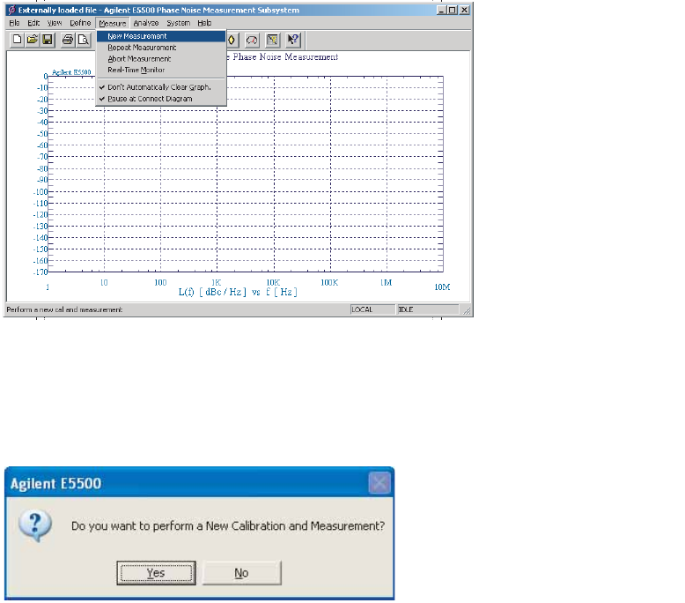Maximize the Phase Noise Measurement window

click(x=453, y=10)
